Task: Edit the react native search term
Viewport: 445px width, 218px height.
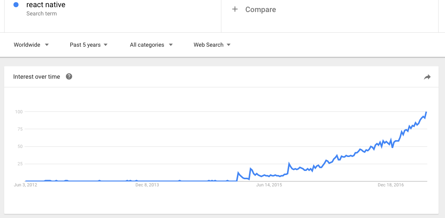Action: pyautogui.click(x=46, y=5)
